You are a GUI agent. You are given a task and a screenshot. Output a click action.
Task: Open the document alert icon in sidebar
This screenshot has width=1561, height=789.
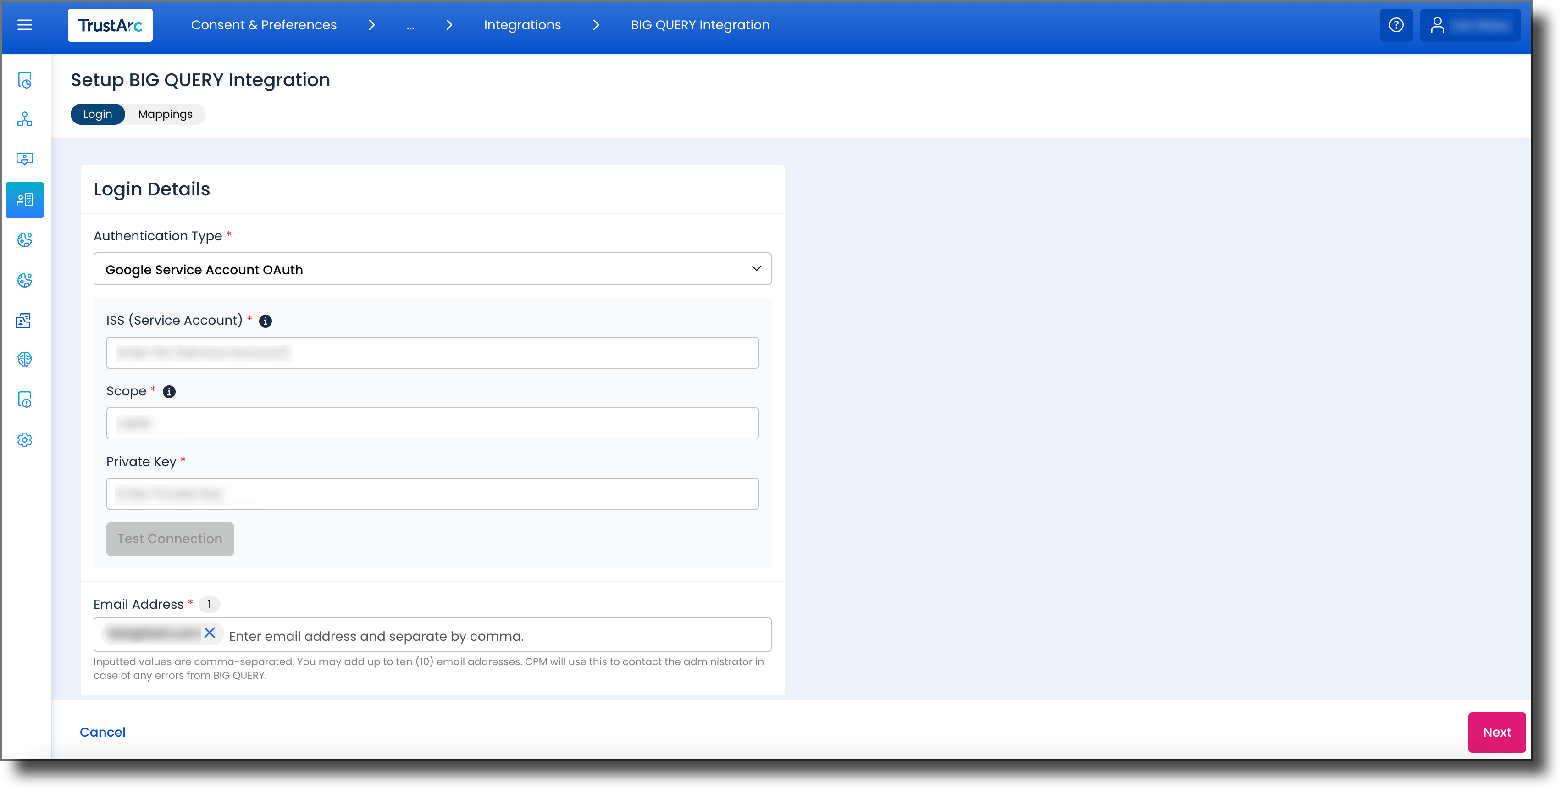[24, 400]
